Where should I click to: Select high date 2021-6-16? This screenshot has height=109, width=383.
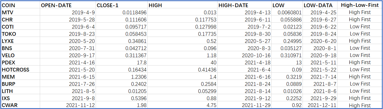[x=258, y=77]
